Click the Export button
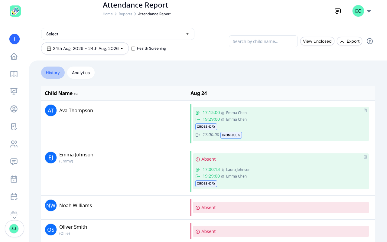The width and height of the screenshot is (387, 242). point(350,41)
